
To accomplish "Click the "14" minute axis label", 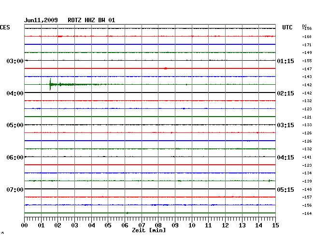I will tap(258, 225).
